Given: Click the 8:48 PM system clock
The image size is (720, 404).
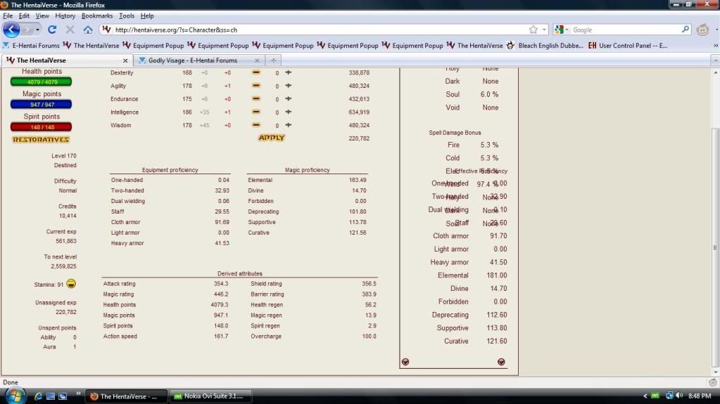Looking at the screenshot, I should pos(700,396).
